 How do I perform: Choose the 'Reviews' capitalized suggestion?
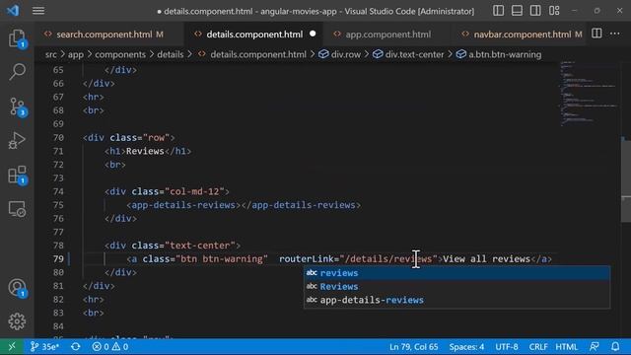pyautogui.click(x=456, y=287)
